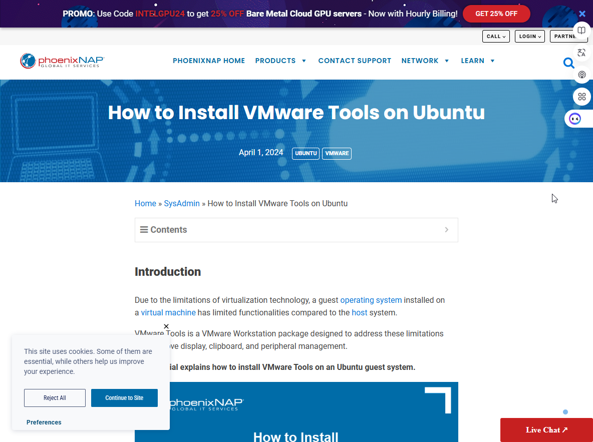The image size is (593, 442).
Task: Click the VMWARE tag
Action: (x=337, y=154)
